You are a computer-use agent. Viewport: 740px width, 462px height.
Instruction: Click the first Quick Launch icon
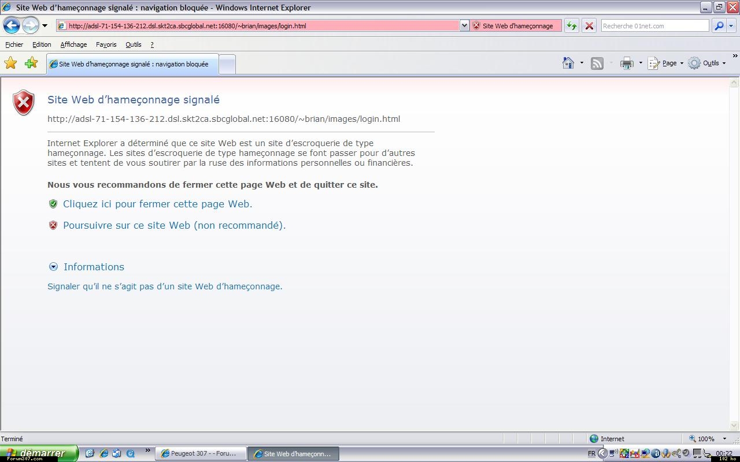coord(90,454)
